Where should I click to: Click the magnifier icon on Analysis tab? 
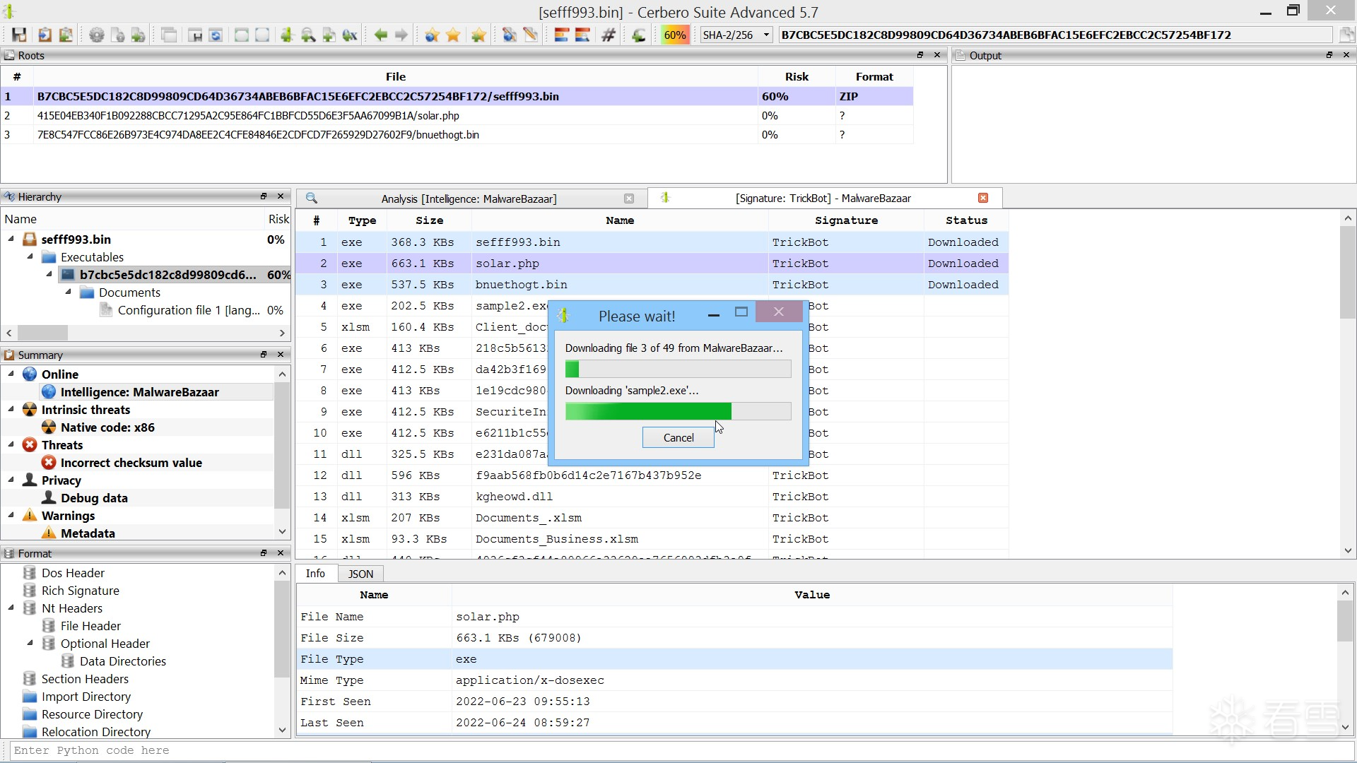tap(311, 199)
